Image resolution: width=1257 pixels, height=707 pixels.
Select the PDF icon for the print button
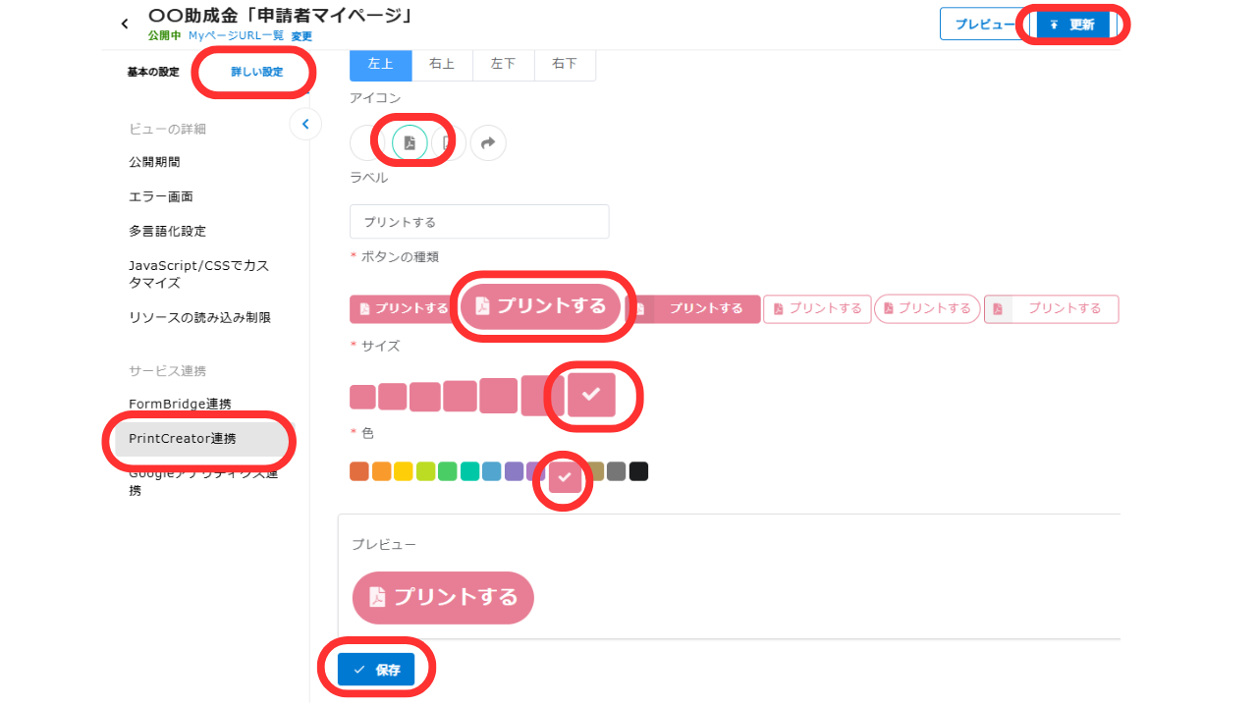coord(410,142)
